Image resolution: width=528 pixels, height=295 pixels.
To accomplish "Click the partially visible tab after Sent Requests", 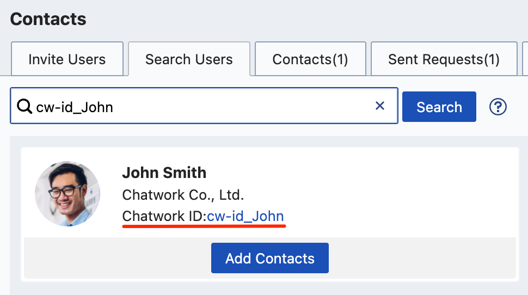I will coord(525,59).
